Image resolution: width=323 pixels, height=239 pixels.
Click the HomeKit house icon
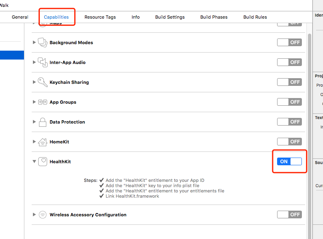tap(43, 142)
